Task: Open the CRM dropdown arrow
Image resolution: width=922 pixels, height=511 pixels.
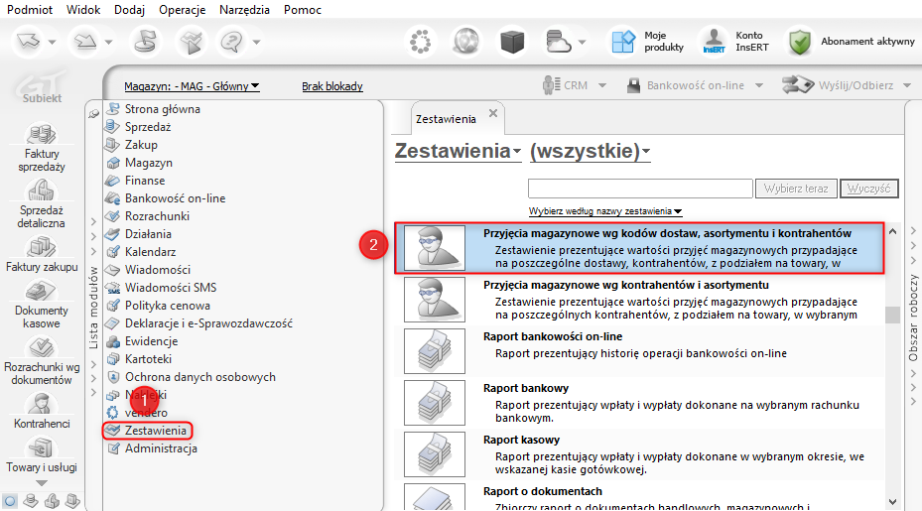Action: pyautogui.click(x=602, y=86)
